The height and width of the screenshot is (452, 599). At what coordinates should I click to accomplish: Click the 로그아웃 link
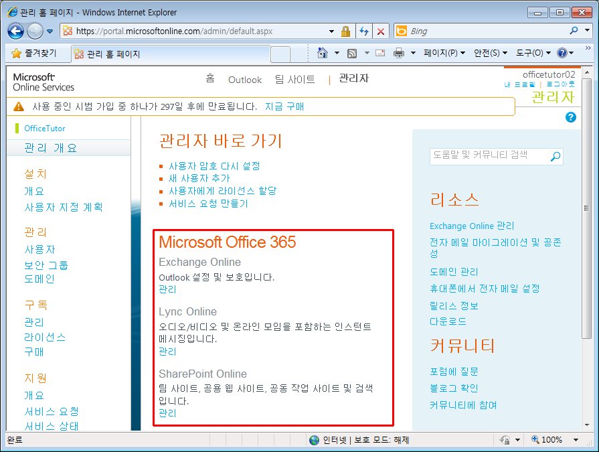[560, 84]
